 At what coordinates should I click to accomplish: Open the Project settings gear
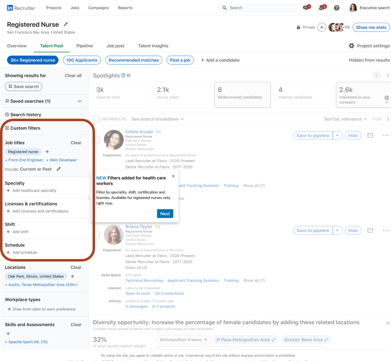tap(351, 46)
